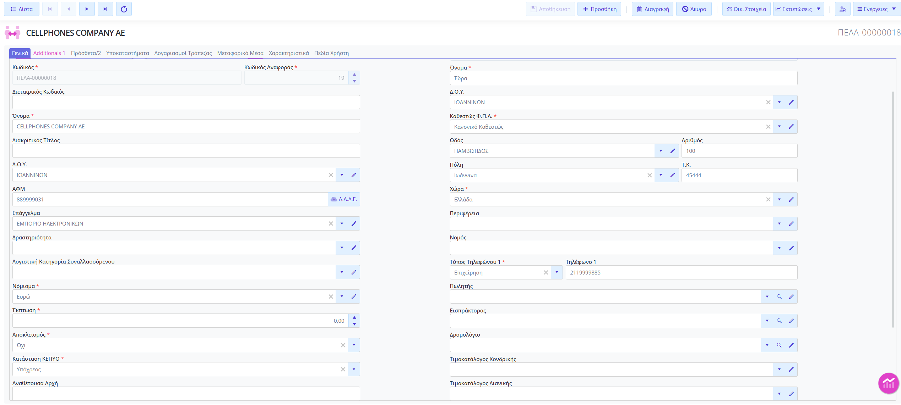The height and width of the screenshot is (405, 901).
Task: Switch to the Μεταφορικά Μέσα tab
Action: [240, 53]
